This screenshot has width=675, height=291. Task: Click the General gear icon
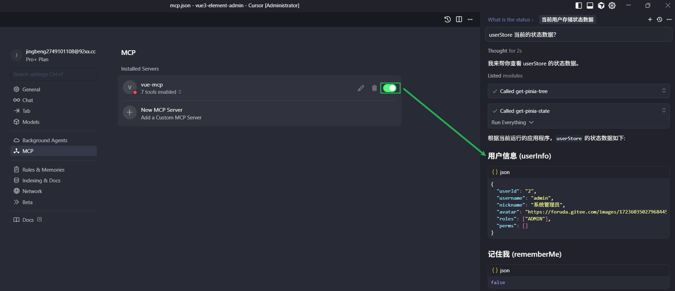[x=16, y=89]
